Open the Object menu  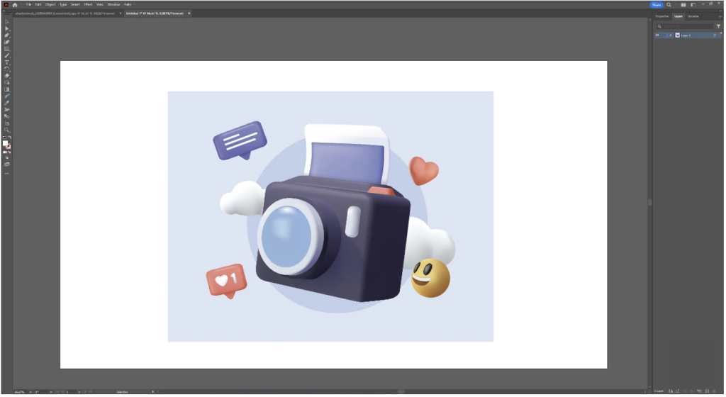50,4
